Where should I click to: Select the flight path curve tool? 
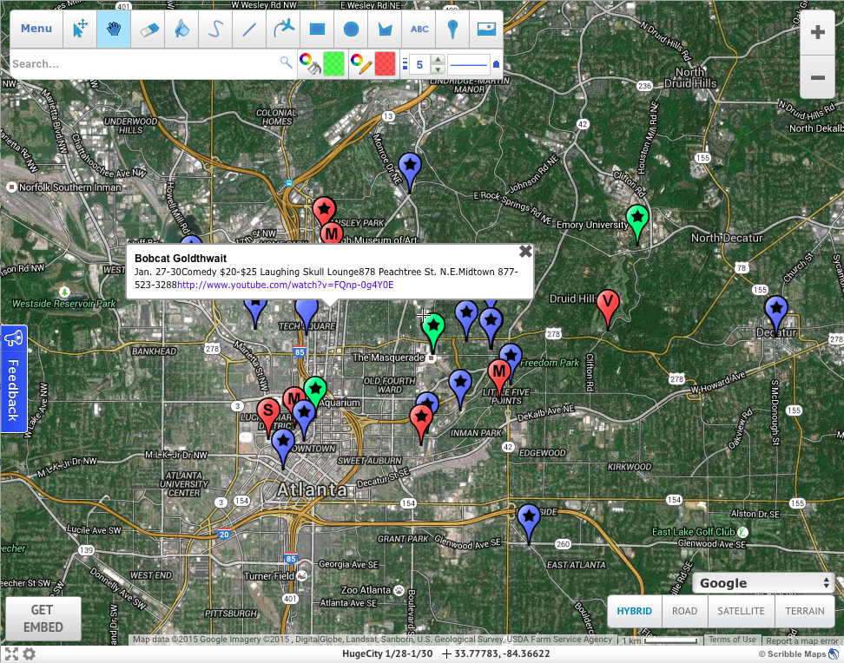pos(283,29)
